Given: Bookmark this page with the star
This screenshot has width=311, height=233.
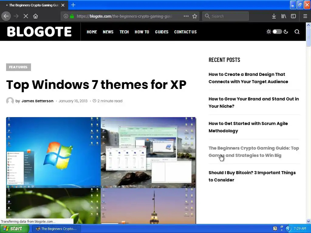Looking at the screenshot, I should click(195, 16).
